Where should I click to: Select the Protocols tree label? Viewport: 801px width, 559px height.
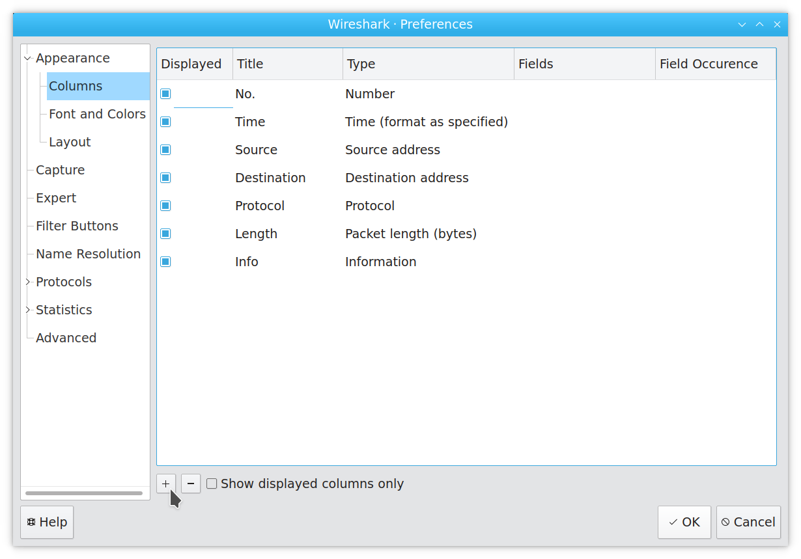click(x=64, y=282)
